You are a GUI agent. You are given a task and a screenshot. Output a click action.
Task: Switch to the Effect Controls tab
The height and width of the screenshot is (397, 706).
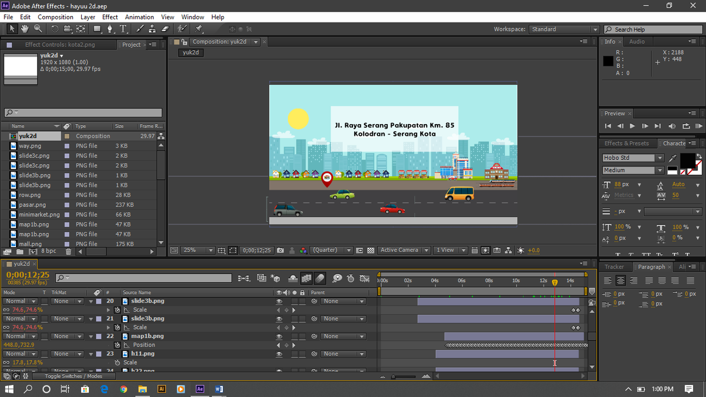pos(60,45)
